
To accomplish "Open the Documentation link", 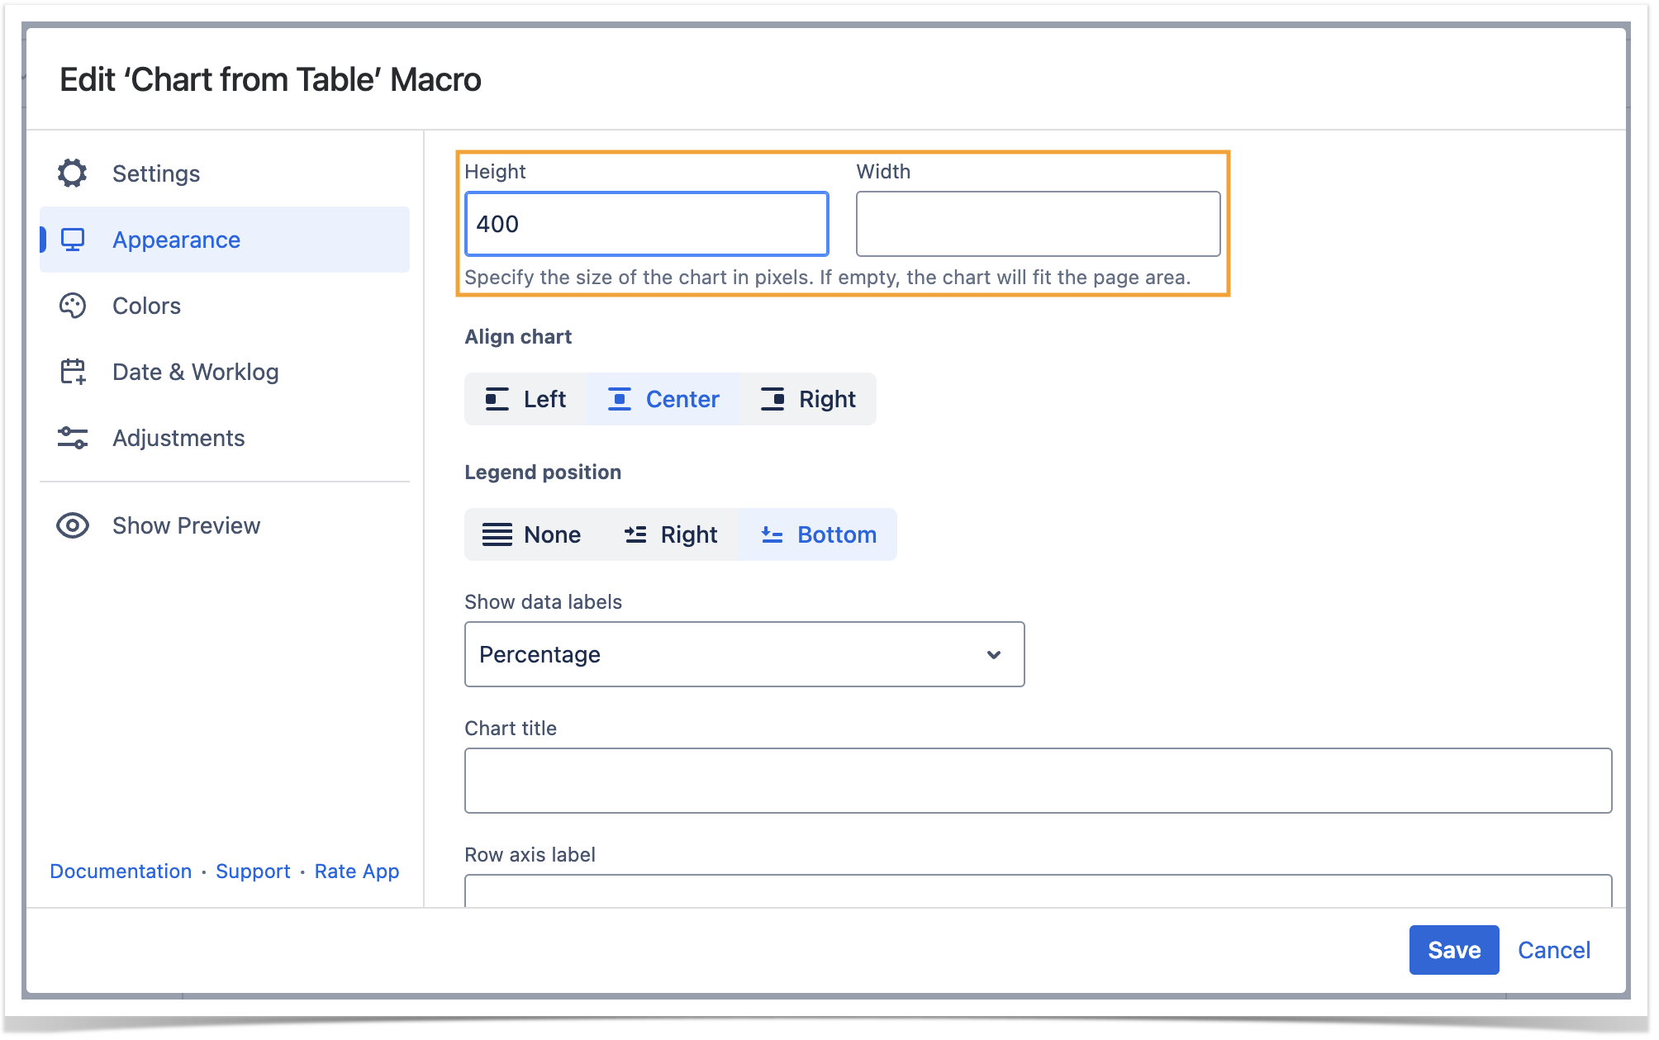I will coord(121,871).
